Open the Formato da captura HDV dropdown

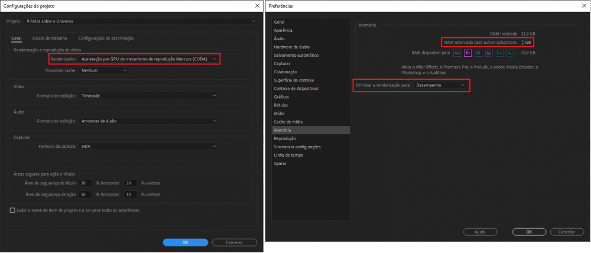pos(148,145)
